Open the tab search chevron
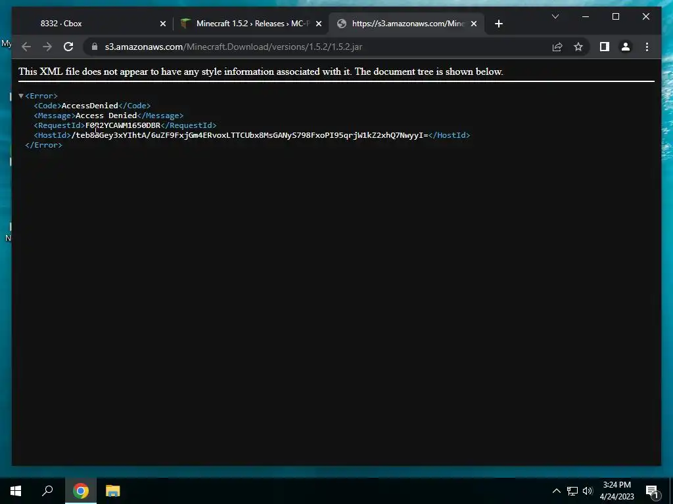Image resolution: width=673 pixels, height=504 pixels. 555,16
